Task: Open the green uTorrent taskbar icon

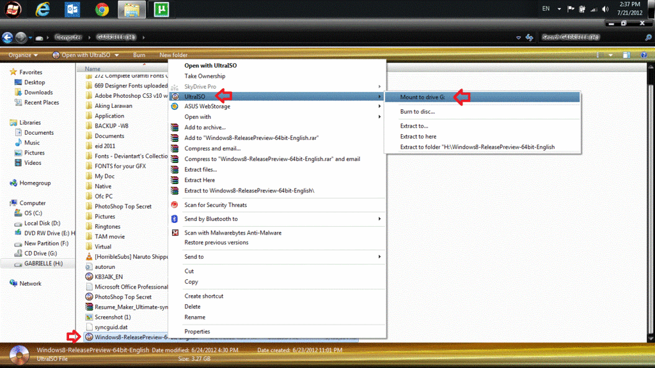Action: (161, 9)
